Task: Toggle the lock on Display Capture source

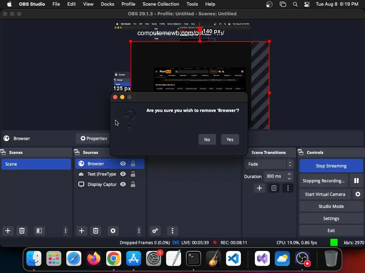Action: (x=133, y=184)
